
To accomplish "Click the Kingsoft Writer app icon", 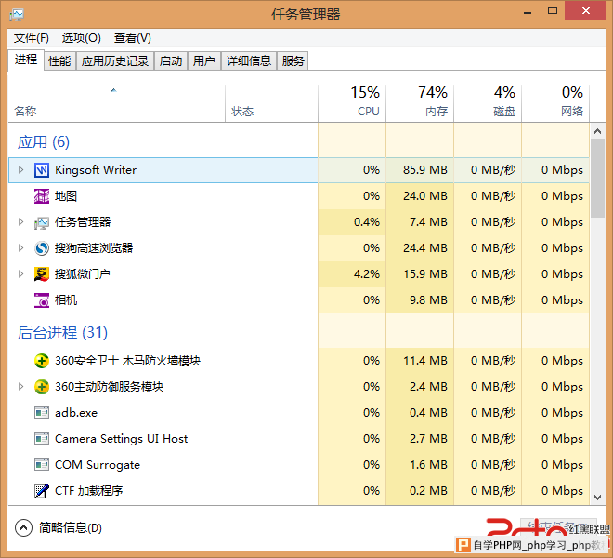I will pyautogui.click(x=42, y=170).
